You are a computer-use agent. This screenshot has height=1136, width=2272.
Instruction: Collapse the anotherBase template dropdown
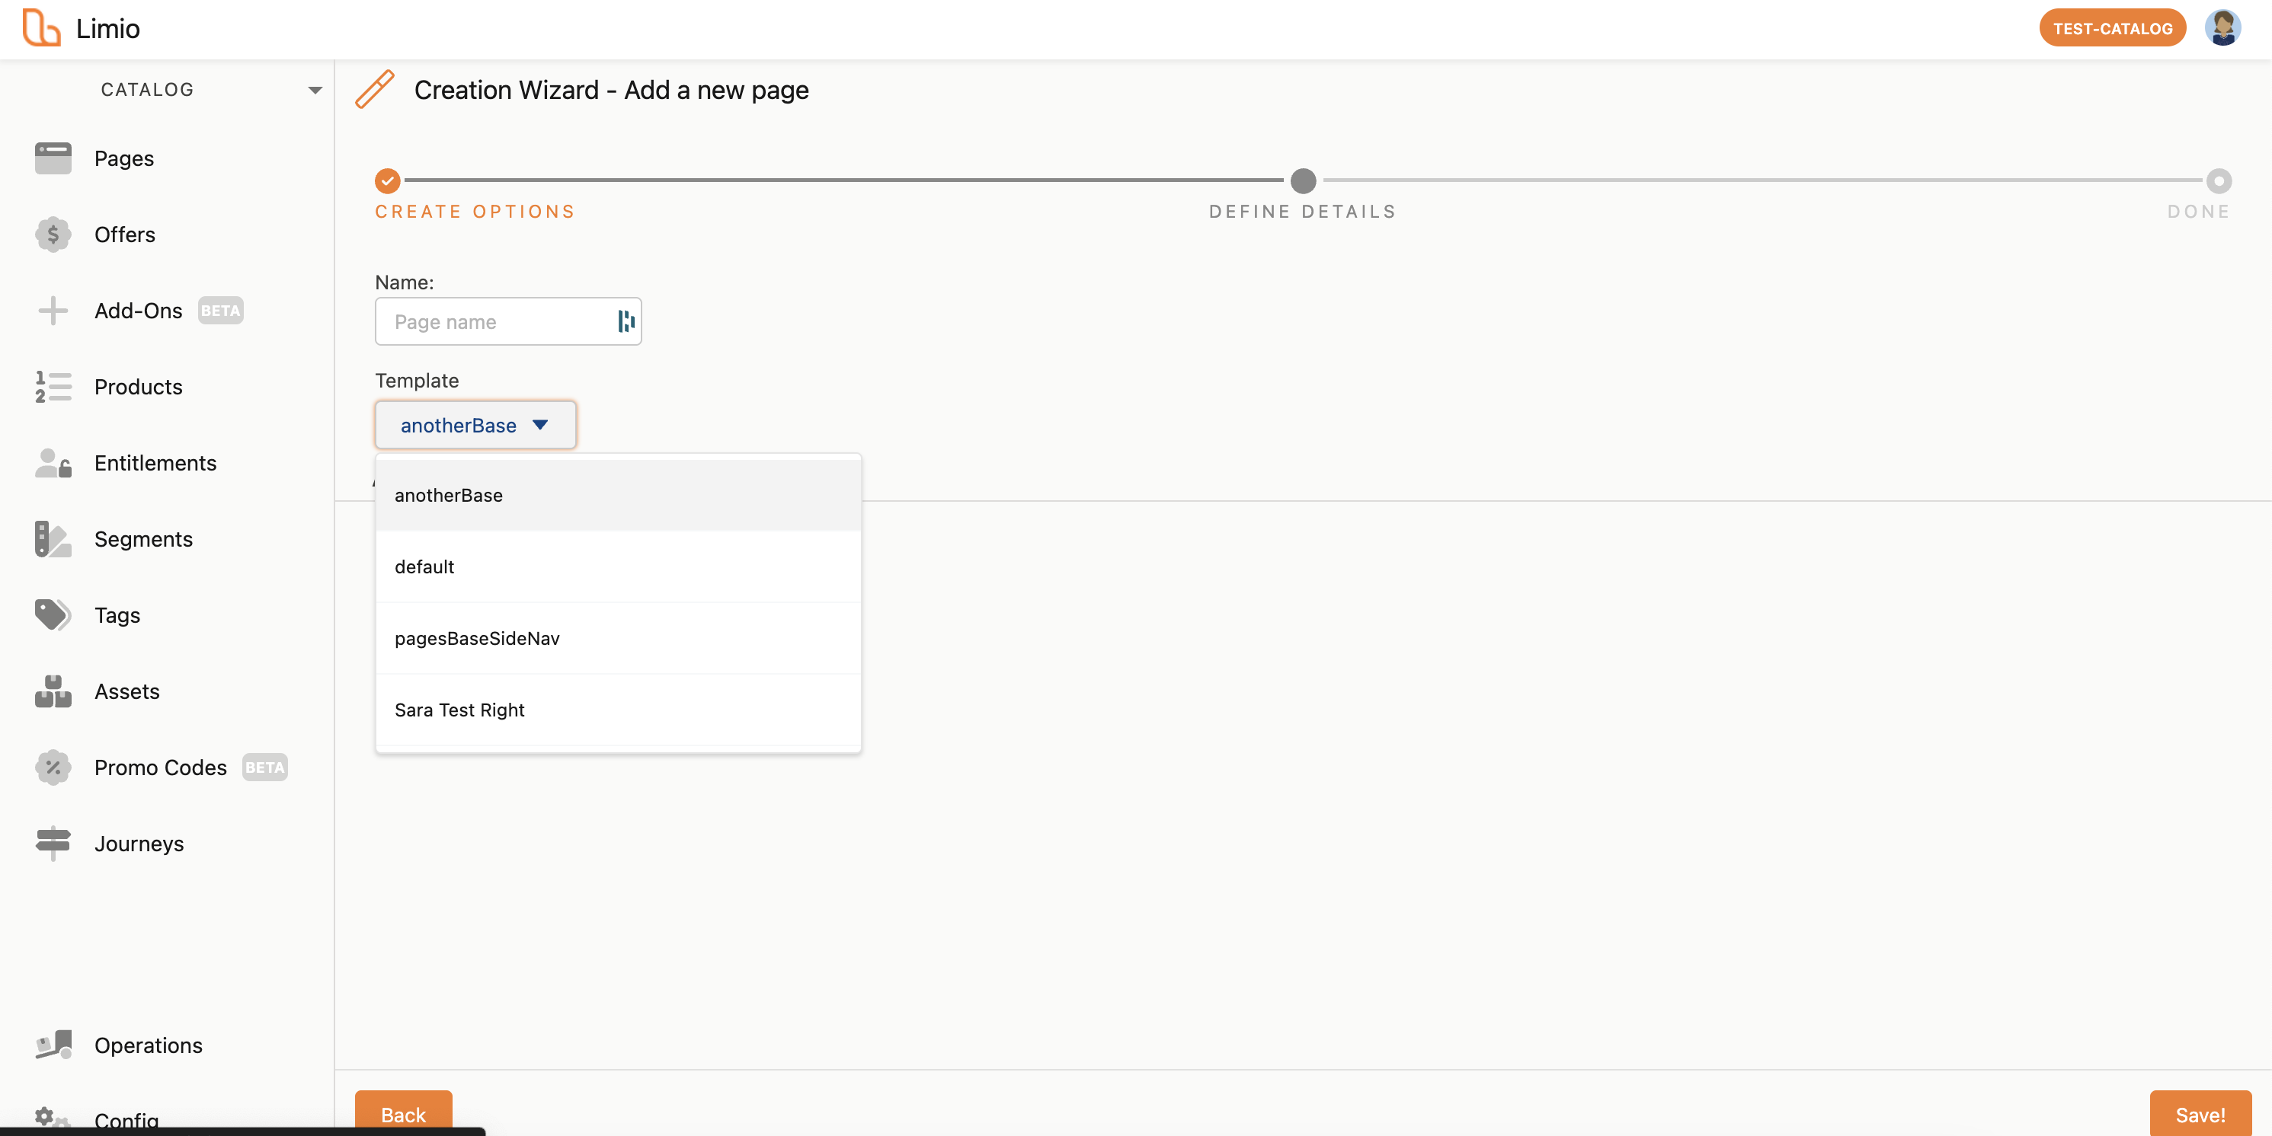475,425
